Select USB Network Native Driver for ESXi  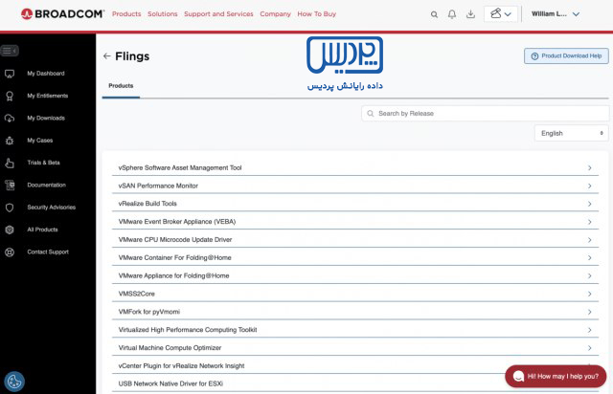[x=170, y=383]
